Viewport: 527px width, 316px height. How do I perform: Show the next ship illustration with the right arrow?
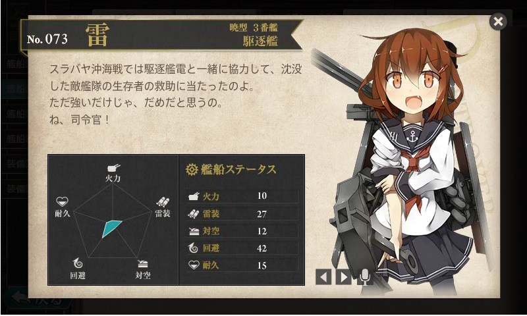343,277
